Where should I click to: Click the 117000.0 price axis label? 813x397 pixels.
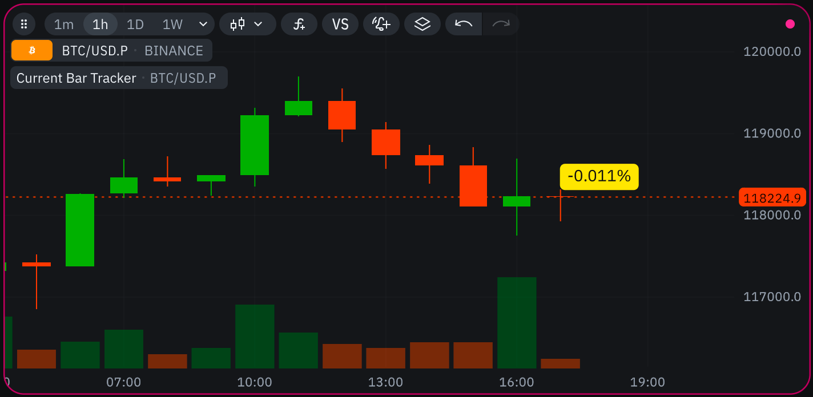(x=772, y=297)
